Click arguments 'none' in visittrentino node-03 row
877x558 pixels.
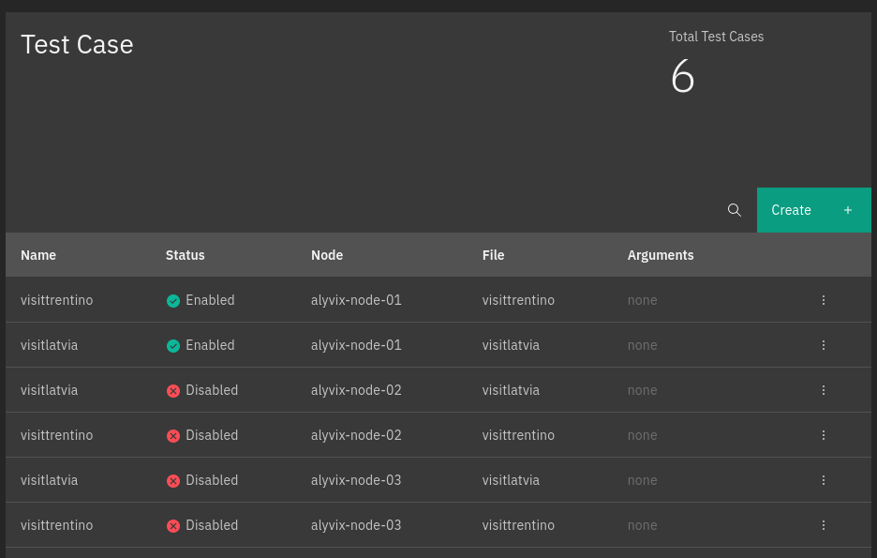click(642, 525)
